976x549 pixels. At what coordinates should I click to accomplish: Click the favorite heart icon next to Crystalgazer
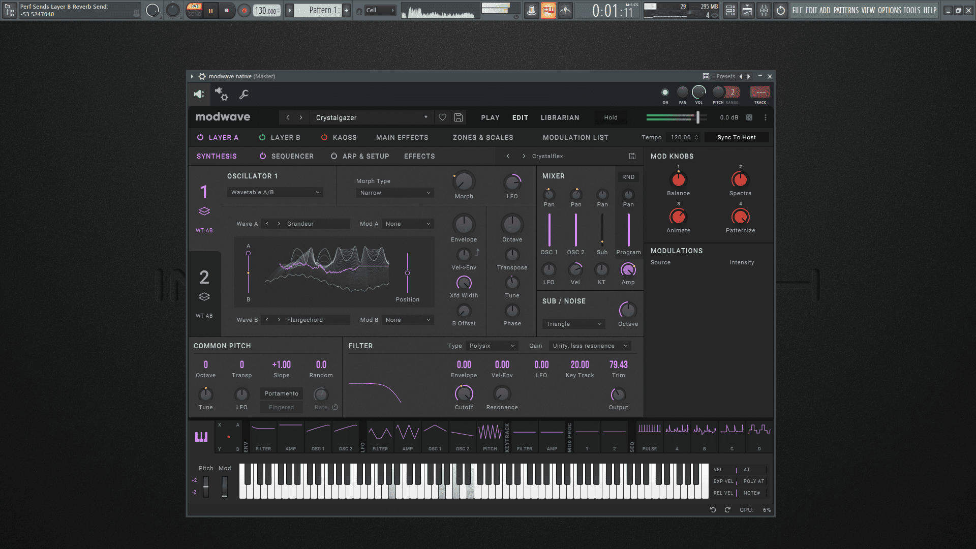click(x=442, y=117)
